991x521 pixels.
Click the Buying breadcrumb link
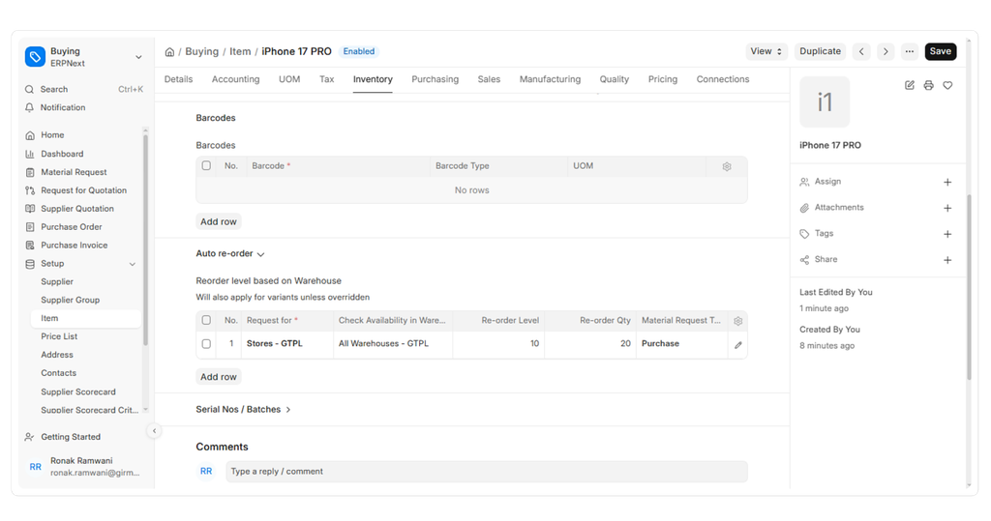click(201, 52)
